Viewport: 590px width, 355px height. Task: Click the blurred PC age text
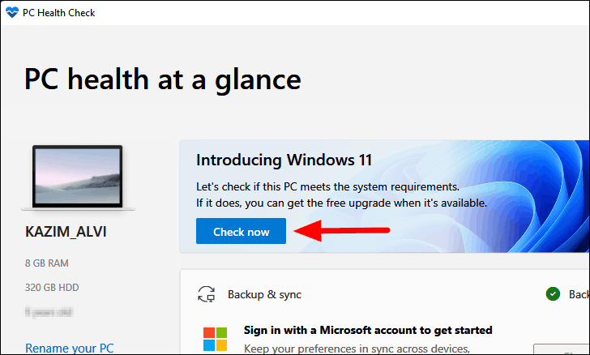49,312
